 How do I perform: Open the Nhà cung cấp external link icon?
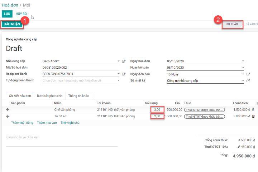click(124, 61)
